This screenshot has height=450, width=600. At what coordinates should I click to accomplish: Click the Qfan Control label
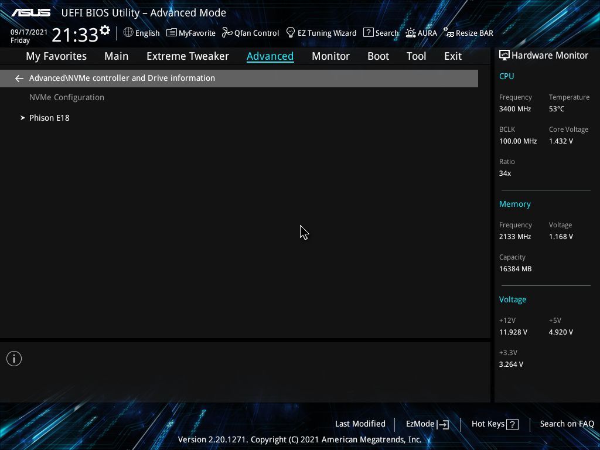(x=257, y=33)
